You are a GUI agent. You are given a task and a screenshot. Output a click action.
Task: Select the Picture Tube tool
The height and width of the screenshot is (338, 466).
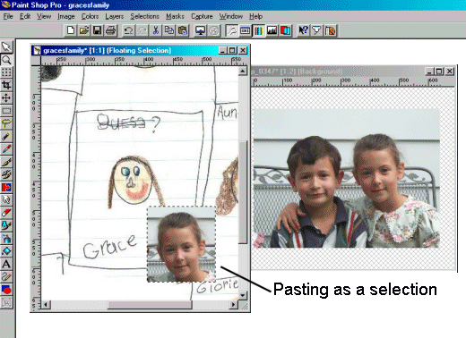[6, 225]
